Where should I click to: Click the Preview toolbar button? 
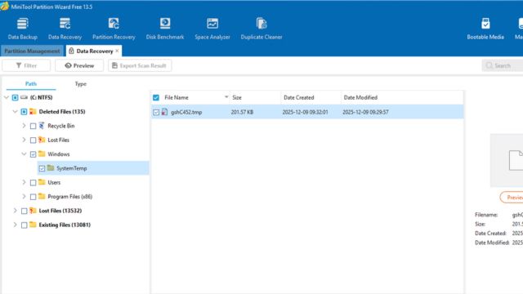pos(79,65)
